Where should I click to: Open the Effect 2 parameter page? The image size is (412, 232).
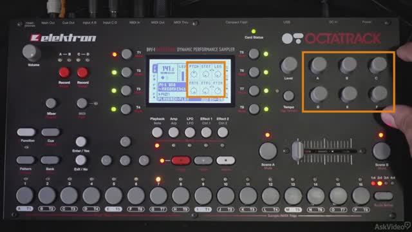[223, 133]
